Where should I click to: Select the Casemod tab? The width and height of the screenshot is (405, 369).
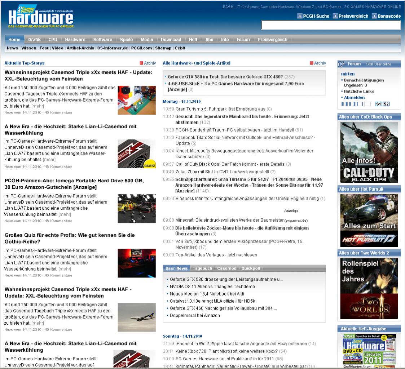tap(227, 268)
